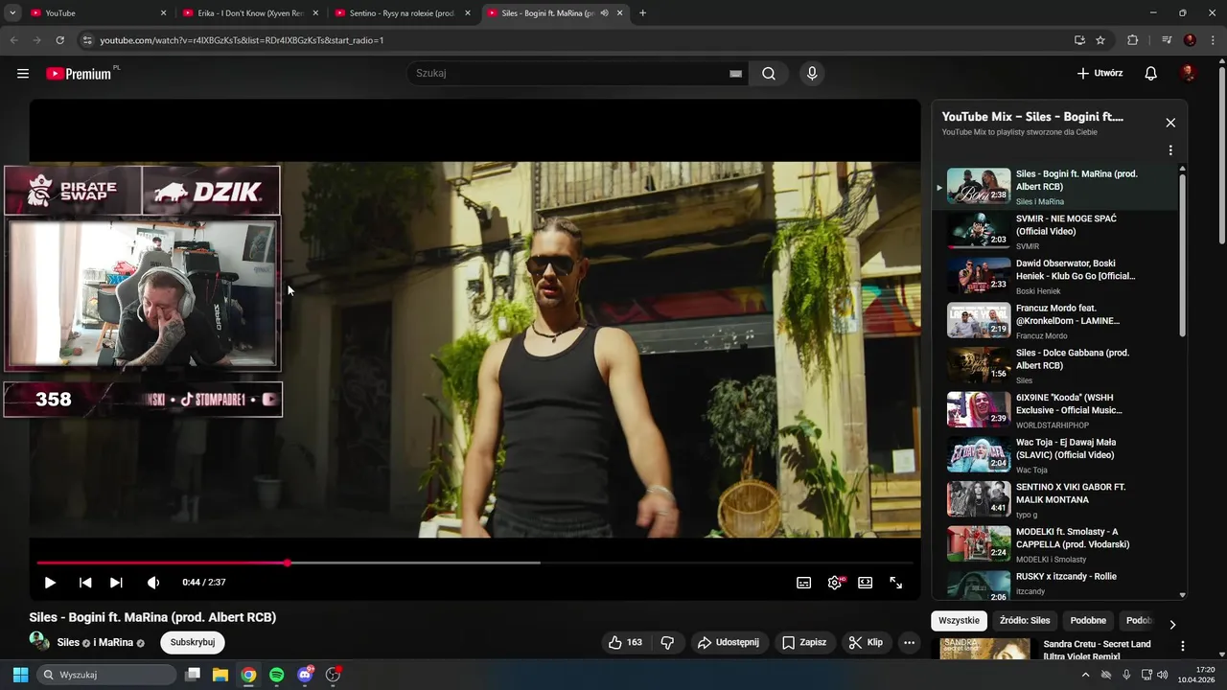Open player settings gear
The height and width of the screenshot is (690, 1227).
click(835, 583)
